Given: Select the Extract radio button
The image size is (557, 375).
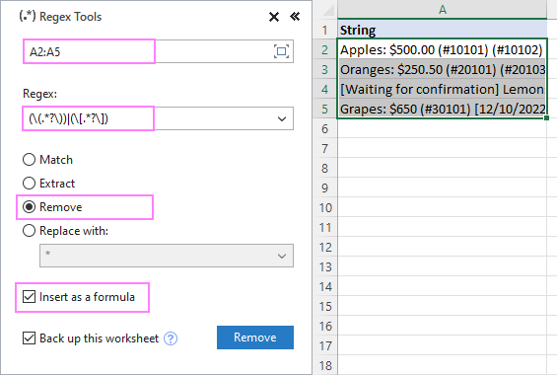Looking at the screenshot, I should tap(30, 184).
